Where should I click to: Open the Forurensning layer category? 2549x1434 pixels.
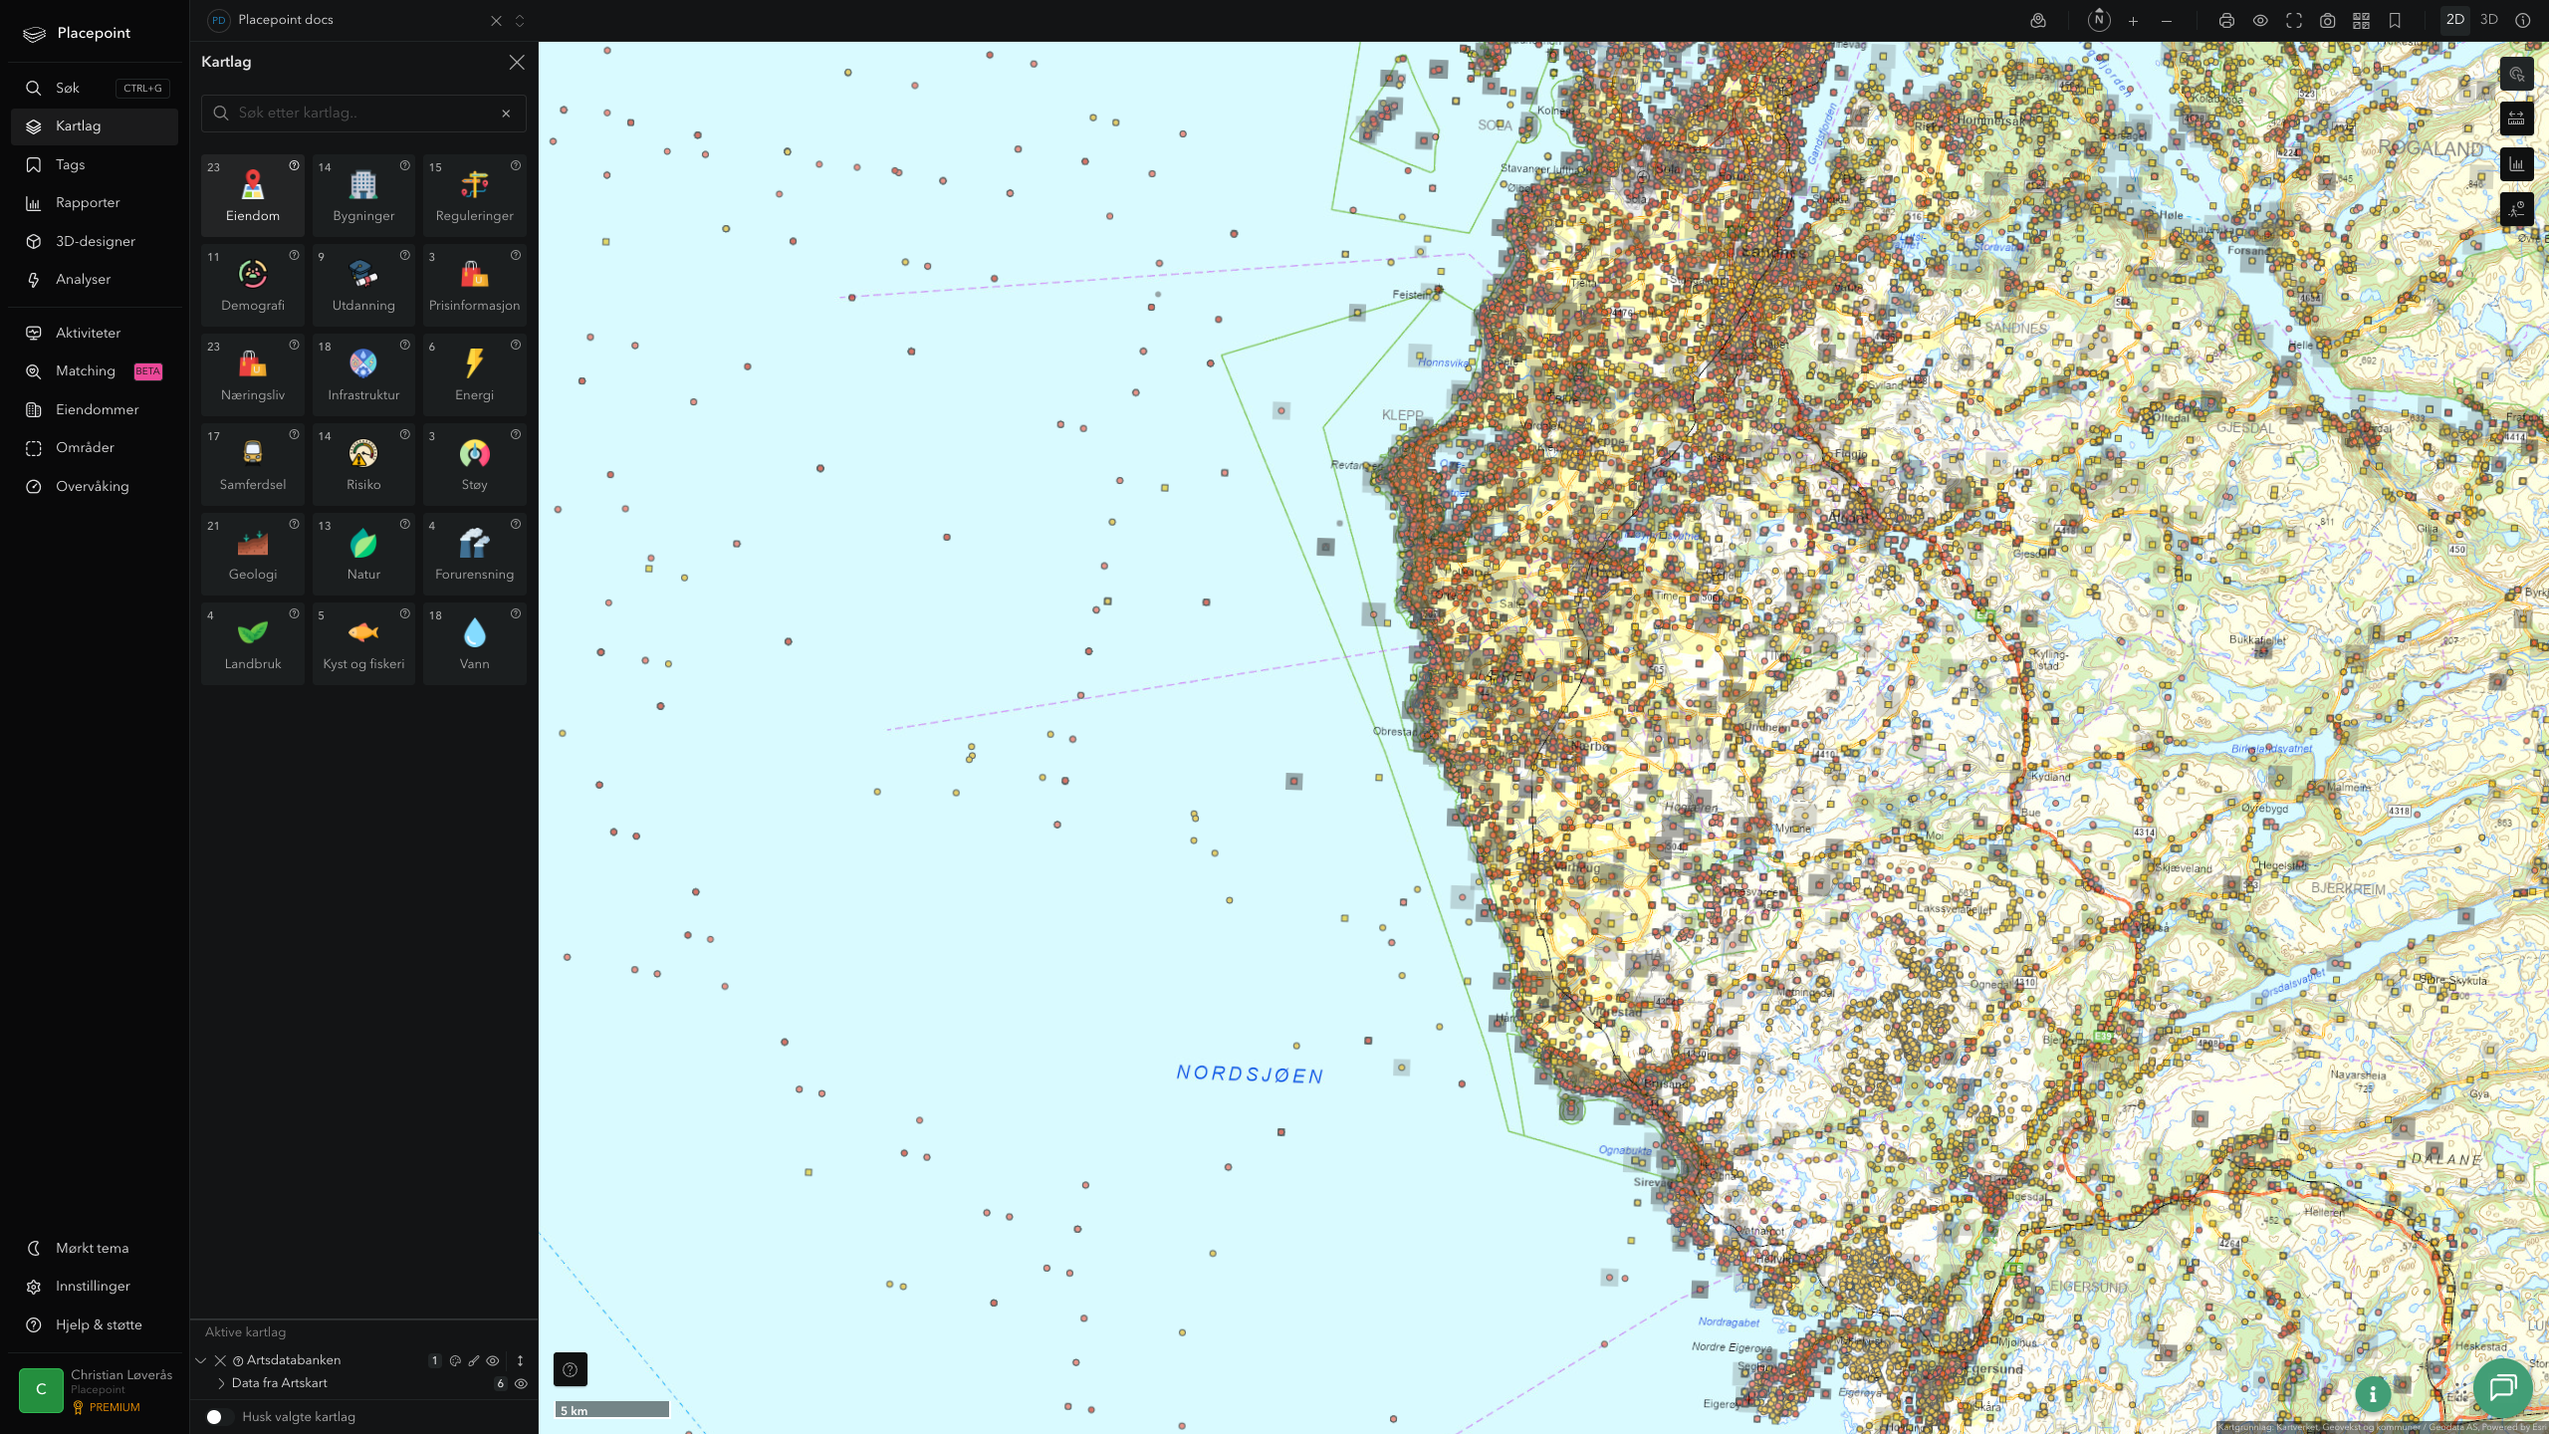pyautogui.click(x=475, y=554)
